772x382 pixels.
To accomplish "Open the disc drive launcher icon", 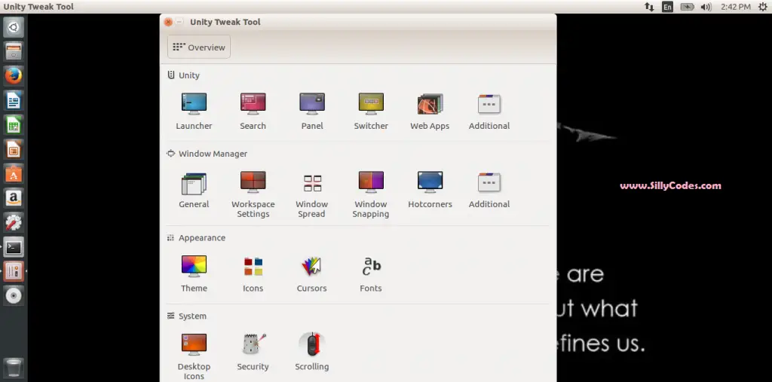I will pos(14,296).
